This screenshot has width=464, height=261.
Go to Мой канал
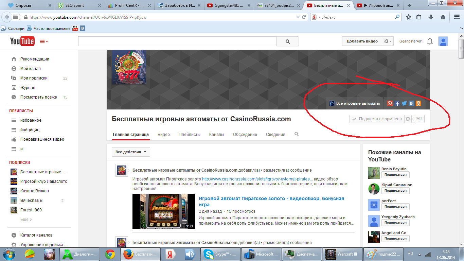coord(30,68)
